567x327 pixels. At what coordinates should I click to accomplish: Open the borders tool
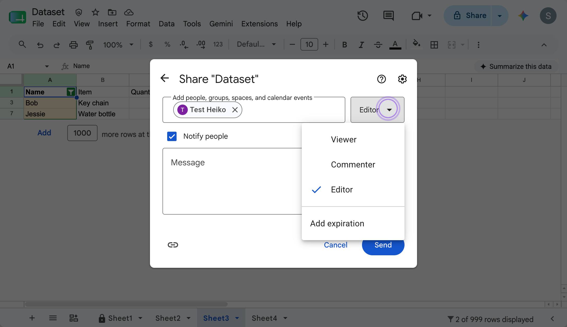tap(434, 45)
